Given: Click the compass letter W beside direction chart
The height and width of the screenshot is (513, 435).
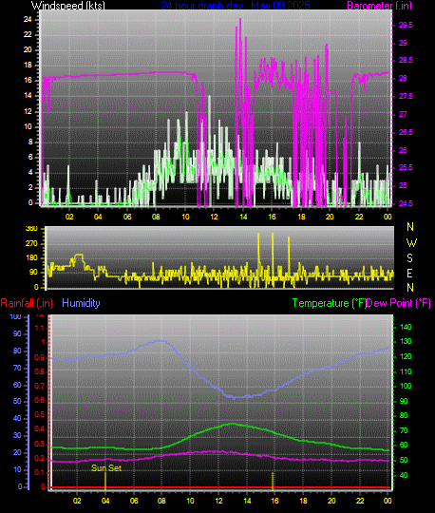Looking at the screenshot, I should (411, 243).
